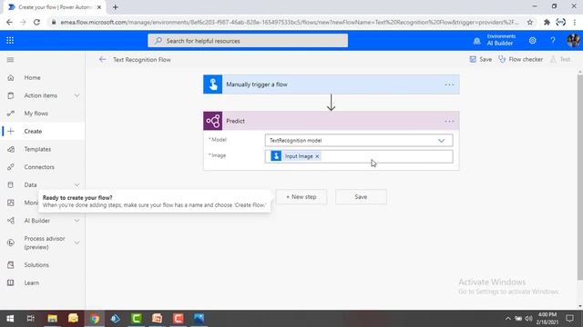Click the Predict action header

point(332,121)
